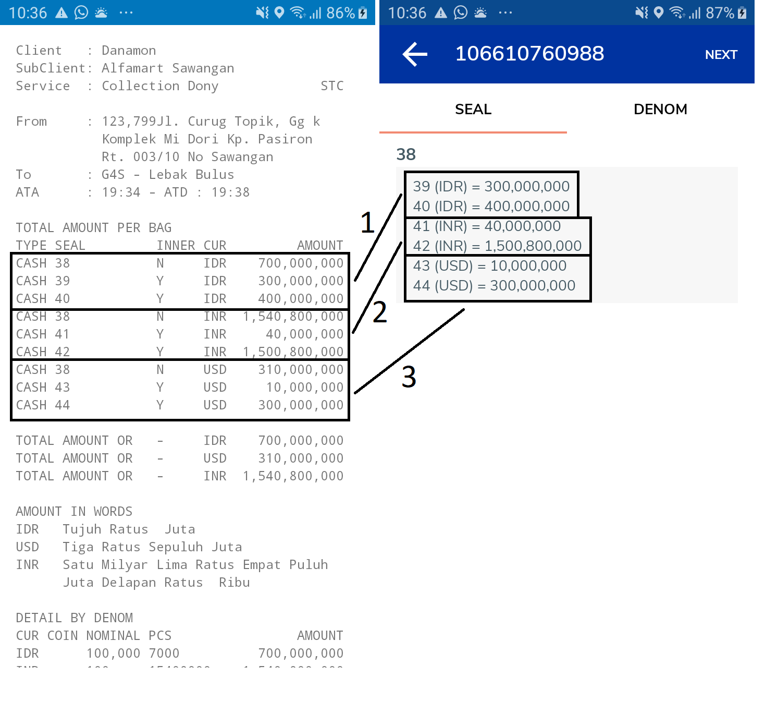The width and height of the screenshot is (765, 701).
Task: Tap the Client Danamon line on receipt
Action: [86, 51]
